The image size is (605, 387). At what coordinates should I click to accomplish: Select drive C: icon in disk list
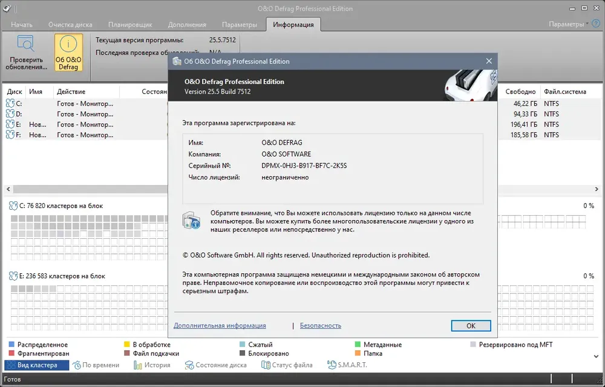[10, 103]
